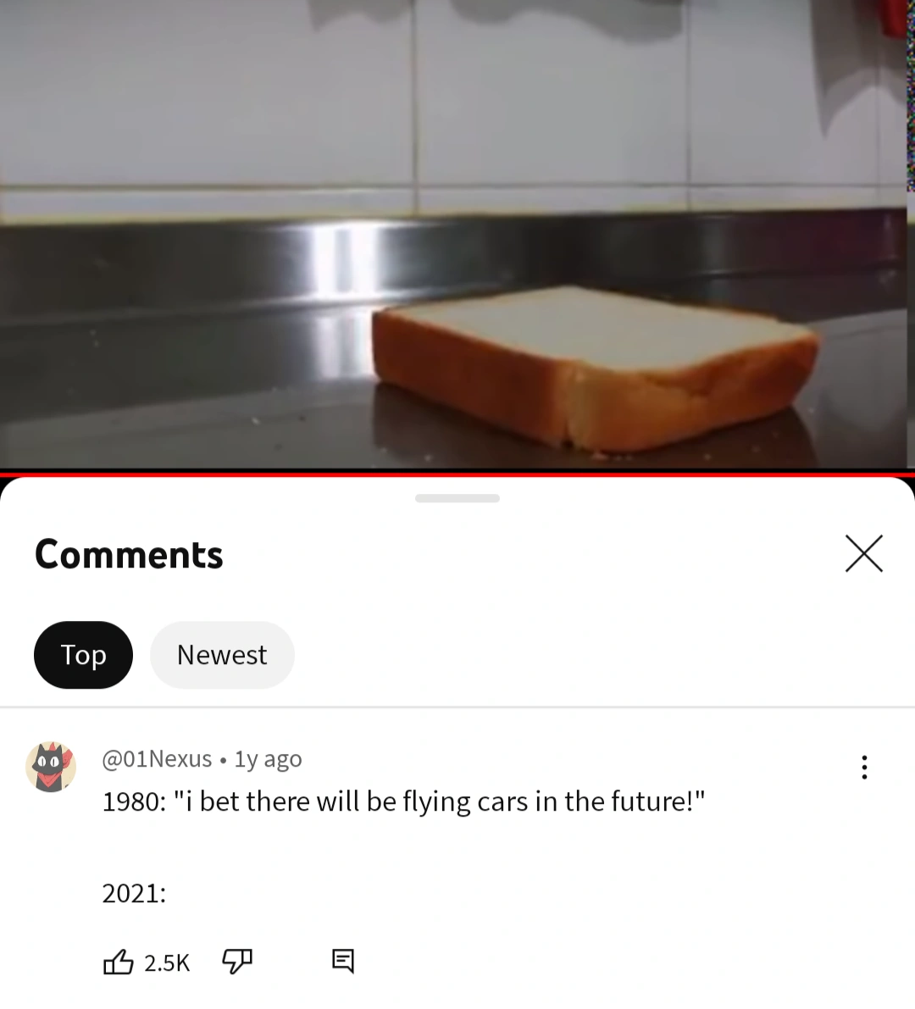The width and height of the screenshot is (915, 1009).
Task: Open replies via comment bubble icon
Action: tap(343, 962)
